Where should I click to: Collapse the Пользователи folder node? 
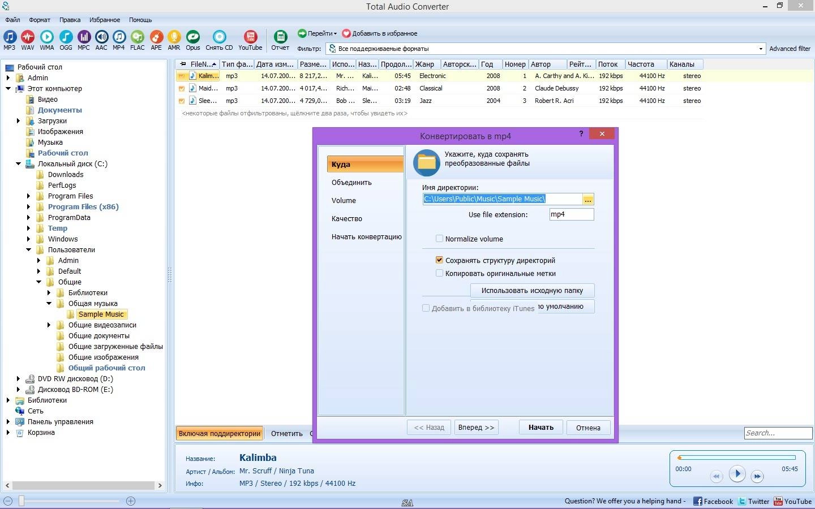[x=29, y=250]
